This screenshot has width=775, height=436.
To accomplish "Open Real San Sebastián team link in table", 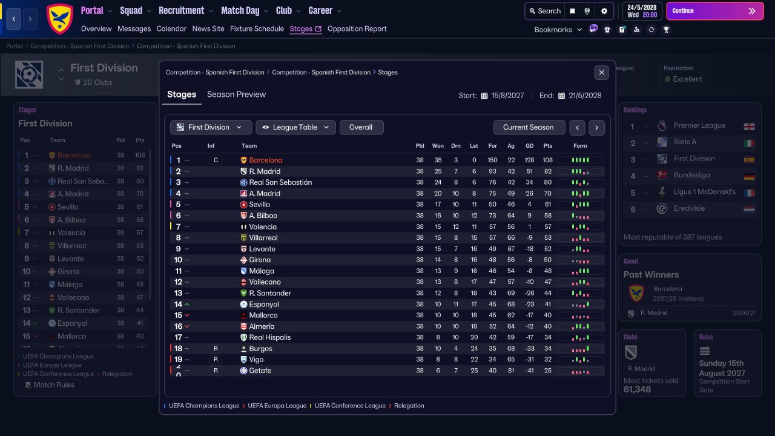I will click(280, 182).
